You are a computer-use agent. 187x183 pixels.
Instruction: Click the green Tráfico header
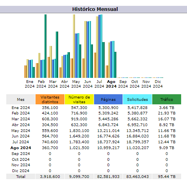(167, 99)
